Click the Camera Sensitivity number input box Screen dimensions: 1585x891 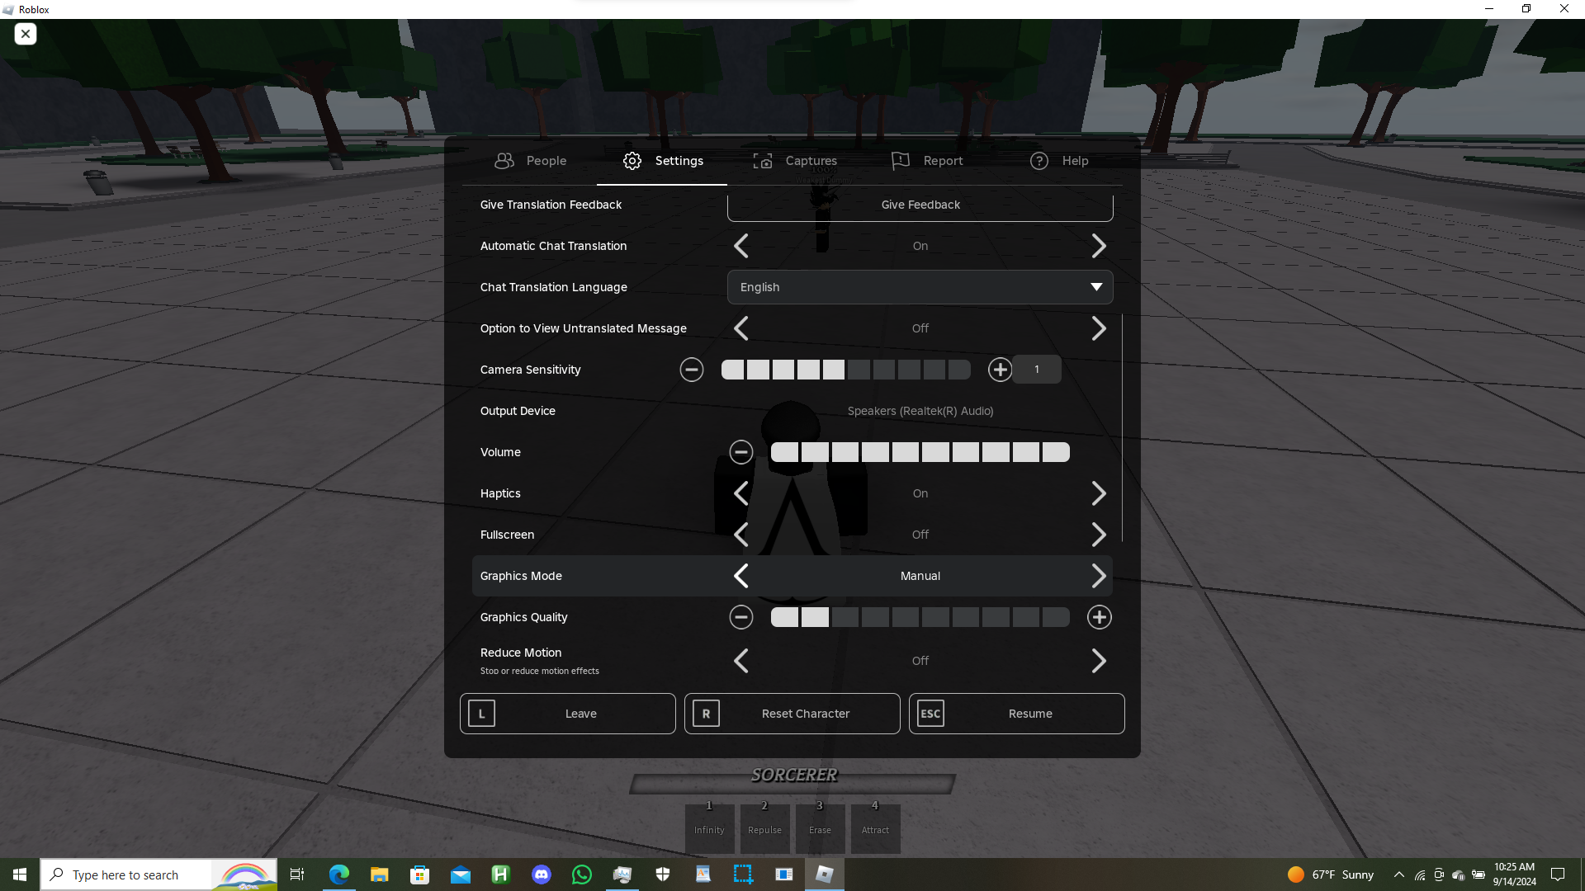(1037, 370)
